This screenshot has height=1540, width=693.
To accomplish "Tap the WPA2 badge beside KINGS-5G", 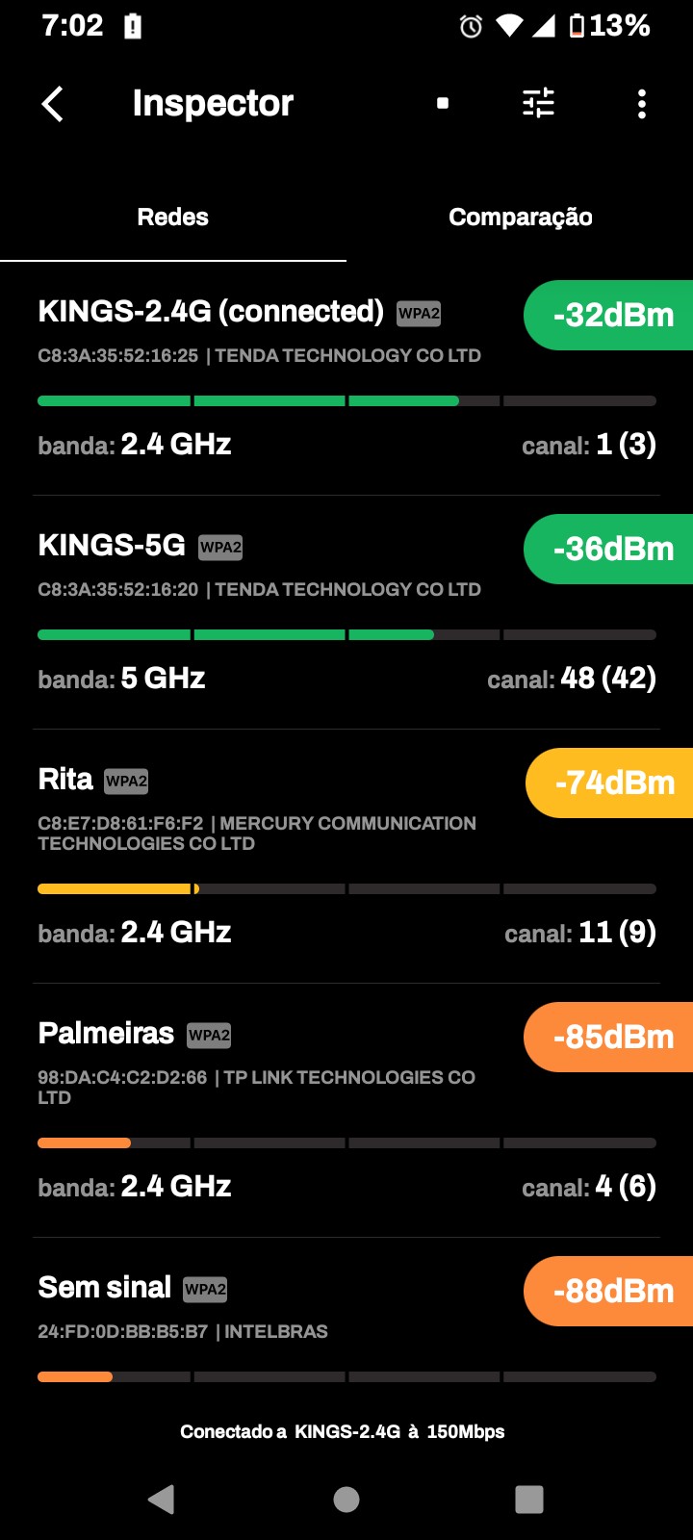I will [x=220, y=548].
